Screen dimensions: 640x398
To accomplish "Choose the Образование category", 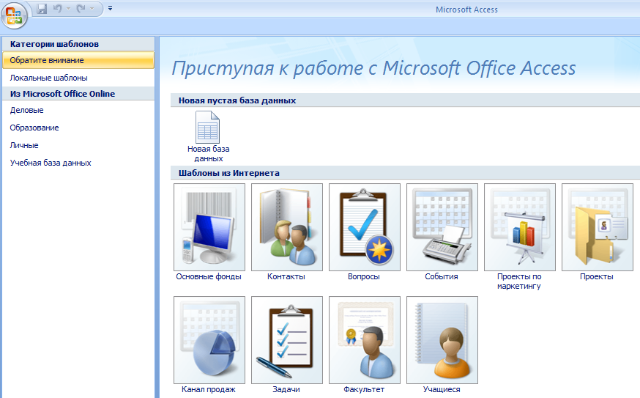I will pyautogui.click(x=78, y=128).
